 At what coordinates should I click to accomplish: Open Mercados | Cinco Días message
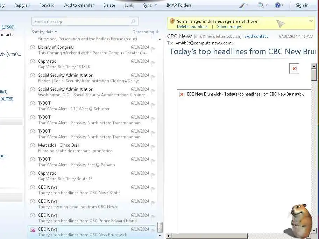point(92,148)
